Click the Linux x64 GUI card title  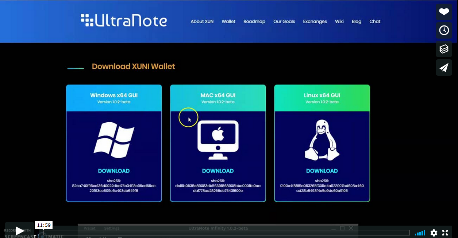(322, 95)
